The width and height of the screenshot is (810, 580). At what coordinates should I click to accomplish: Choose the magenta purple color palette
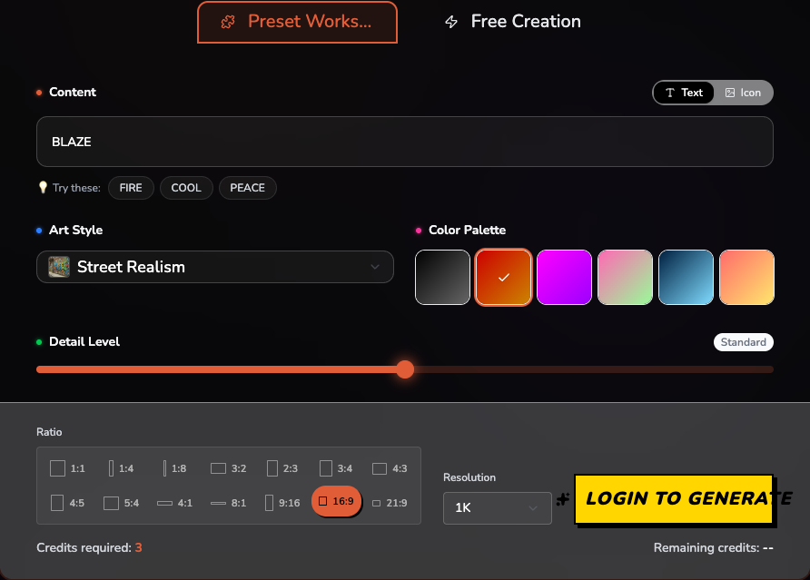(x=564, y=278)
